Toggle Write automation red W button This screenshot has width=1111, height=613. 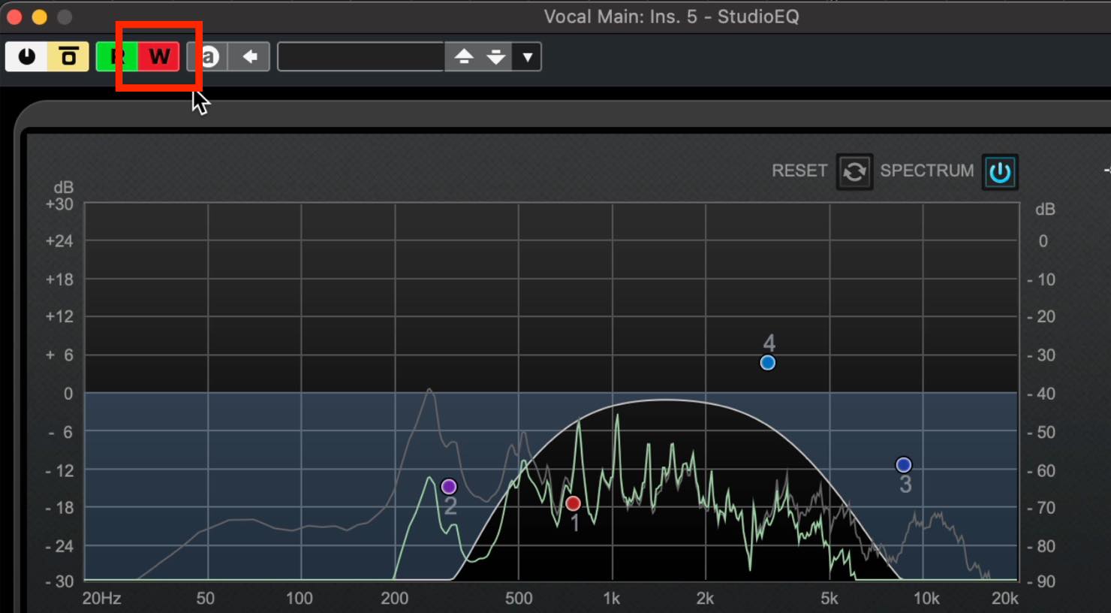tap(158, 56)
